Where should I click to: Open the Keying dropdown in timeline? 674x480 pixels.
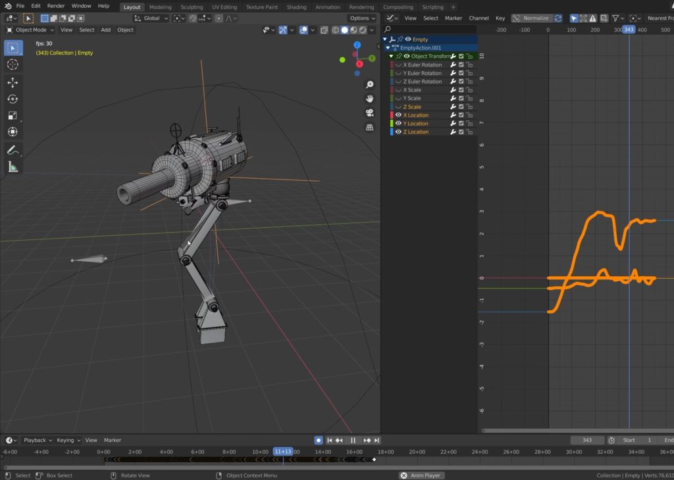click(x=68, y=440)
